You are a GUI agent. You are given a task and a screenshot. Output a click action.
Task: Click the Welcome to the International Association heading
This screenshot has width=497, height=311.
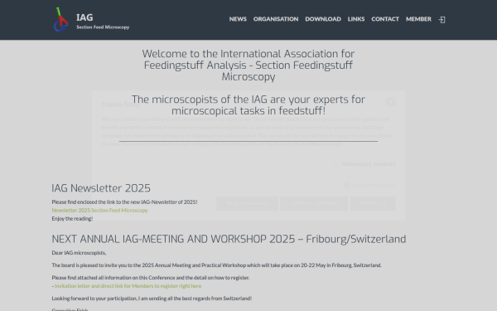pos(248,66)
